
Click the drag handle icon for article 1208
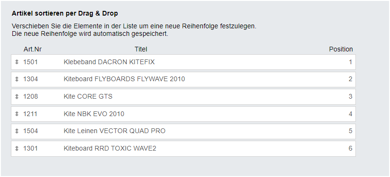(17, 96)
